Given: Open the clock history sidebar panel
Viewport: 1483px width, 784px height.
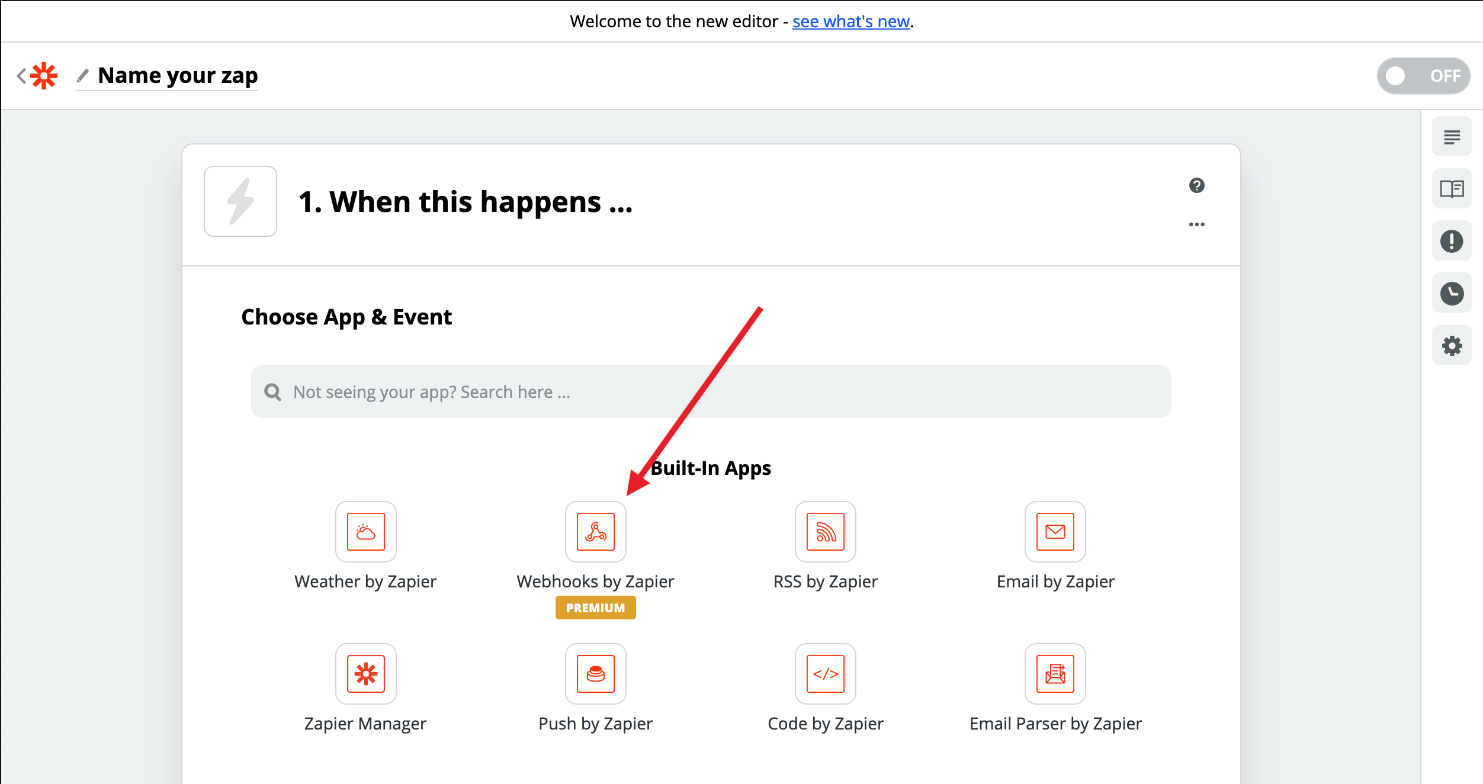Looking at the screenshot, I should (1452, 293).
